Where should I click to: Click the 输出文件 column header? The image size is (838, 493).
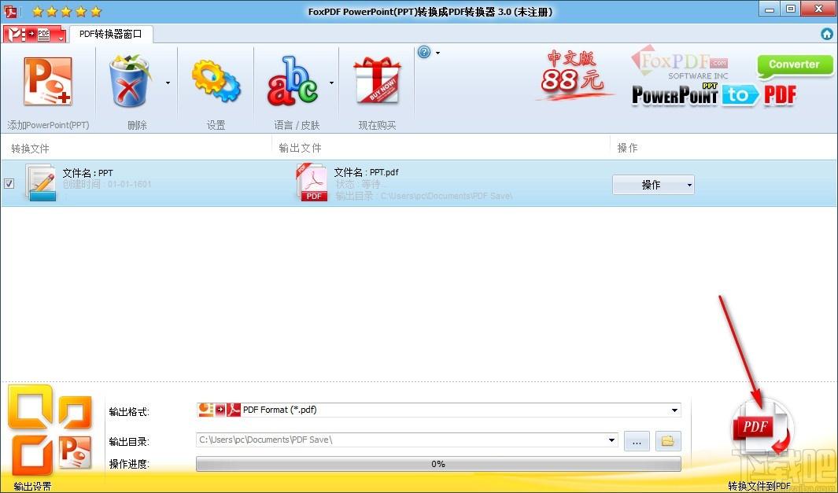point(300,148)
